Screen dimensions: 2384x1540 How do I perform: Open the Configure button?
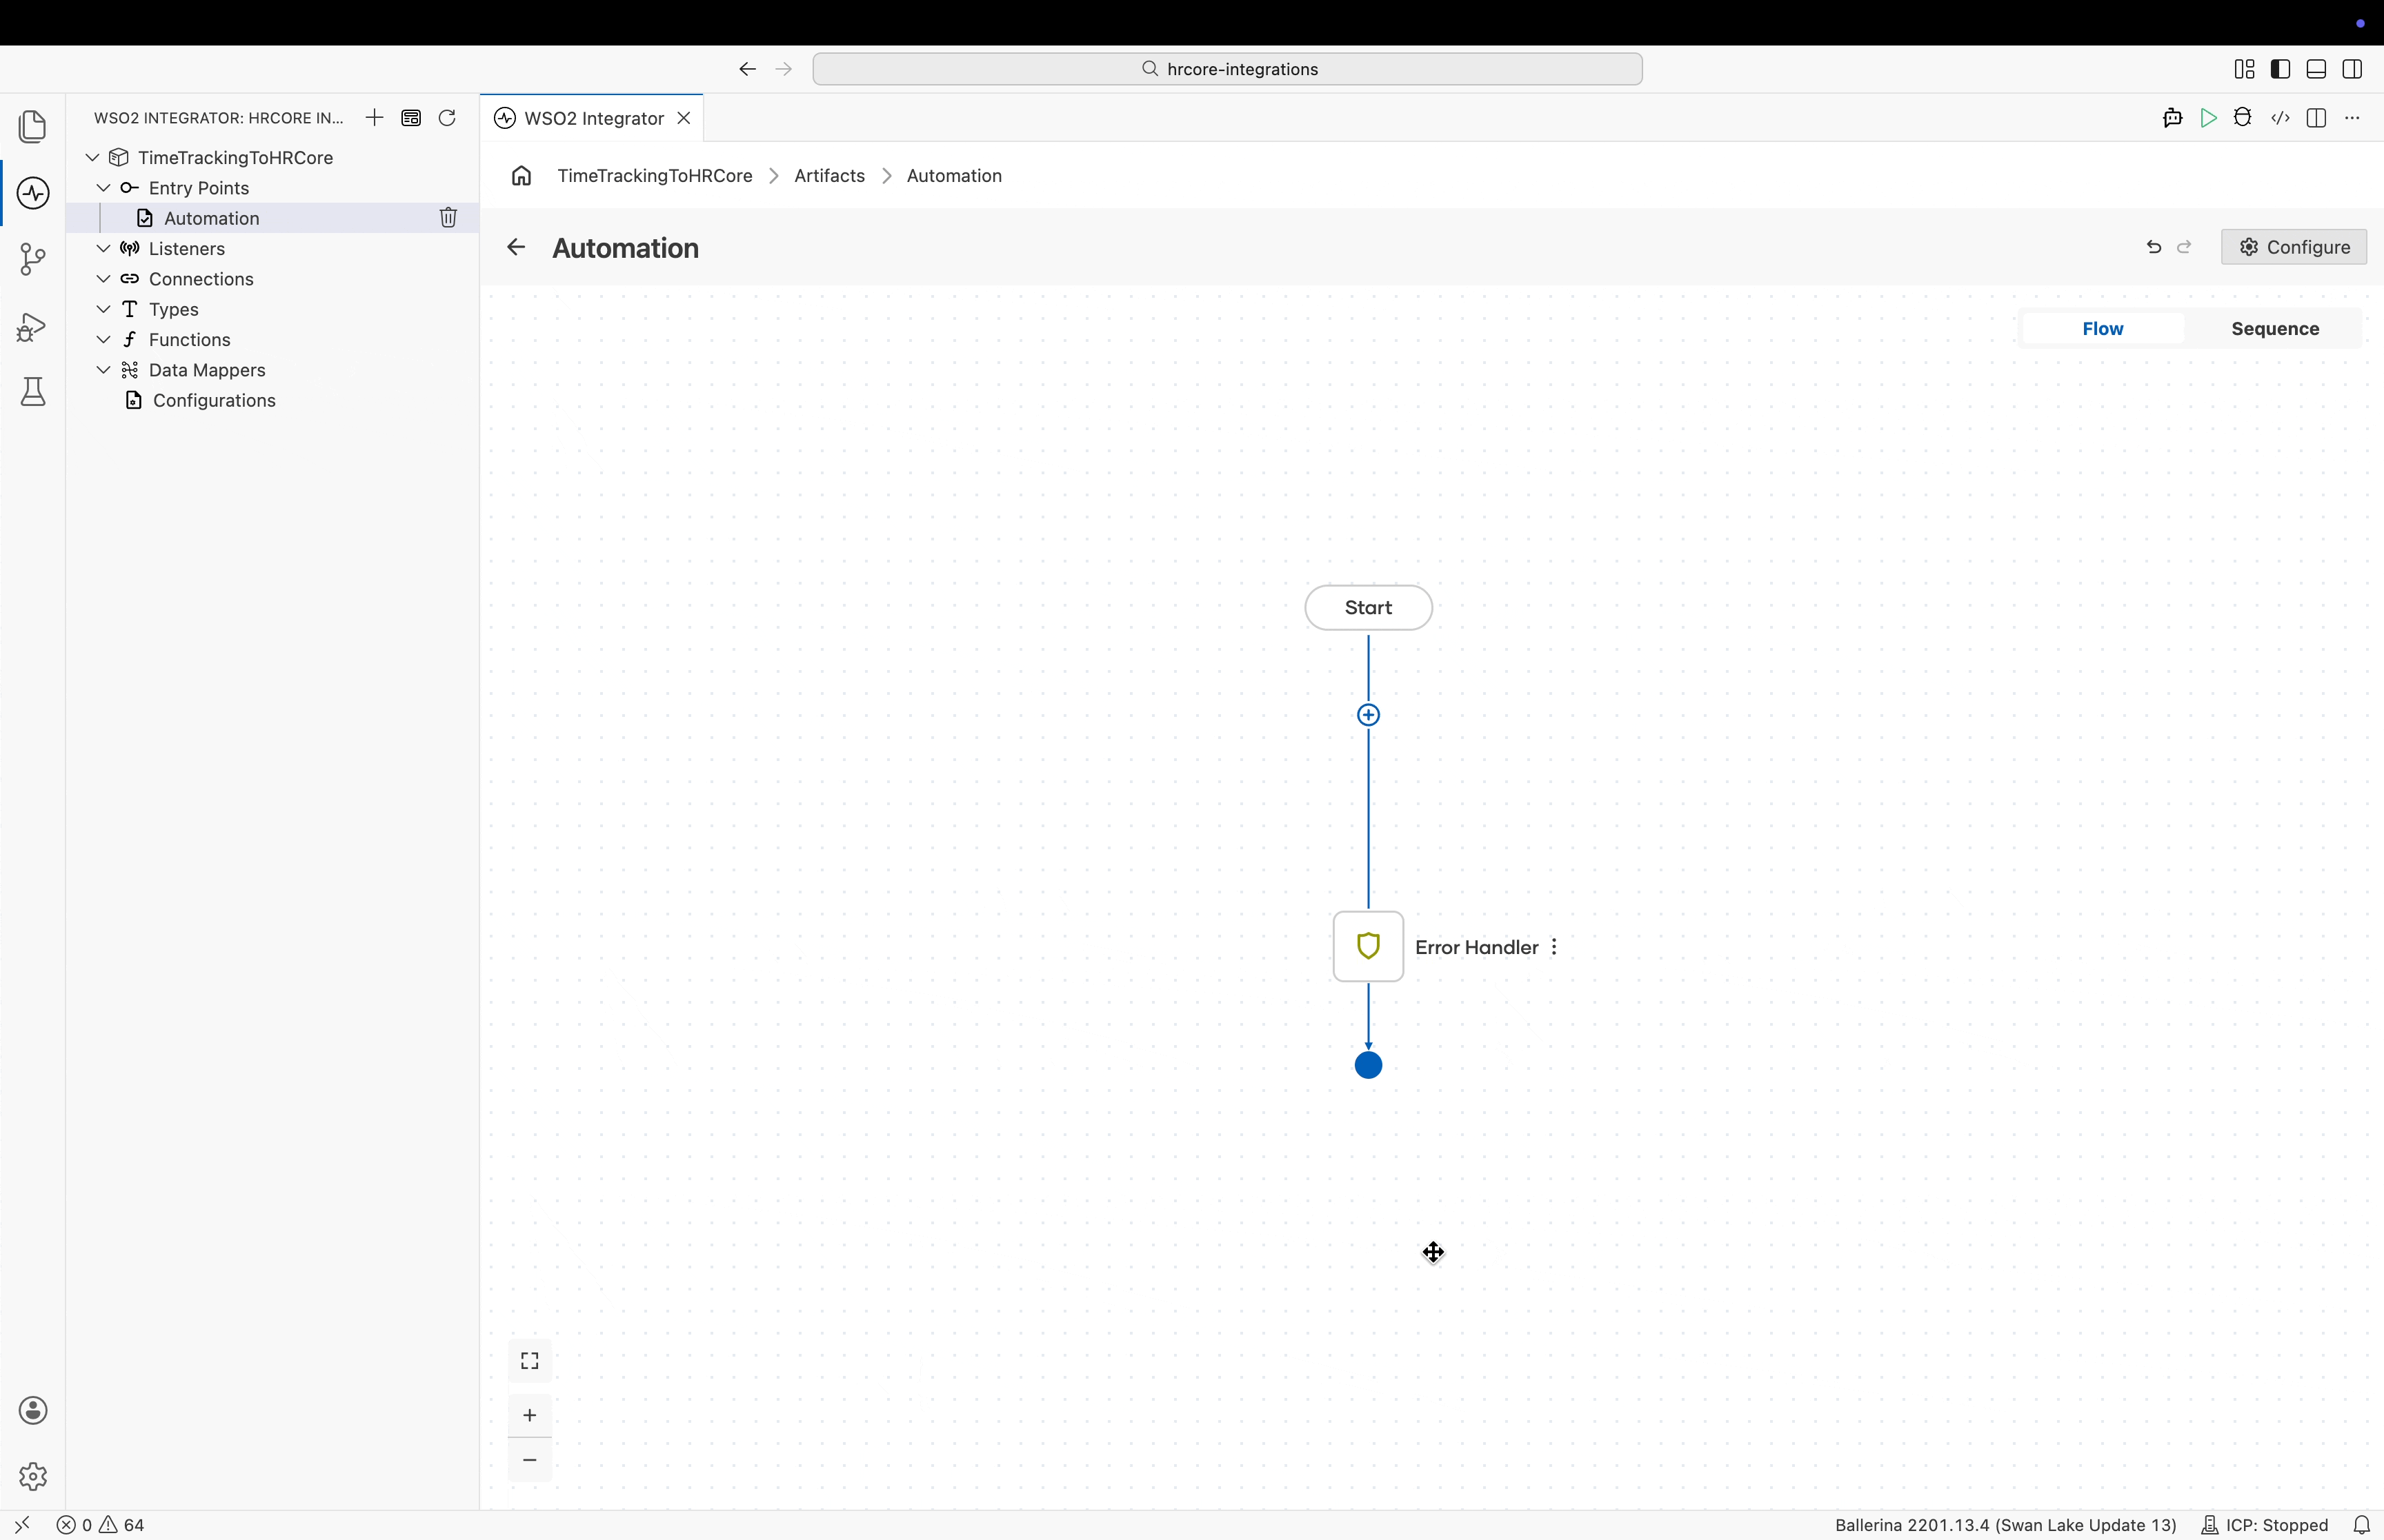pyautogui.click(x=2293, y=247)
